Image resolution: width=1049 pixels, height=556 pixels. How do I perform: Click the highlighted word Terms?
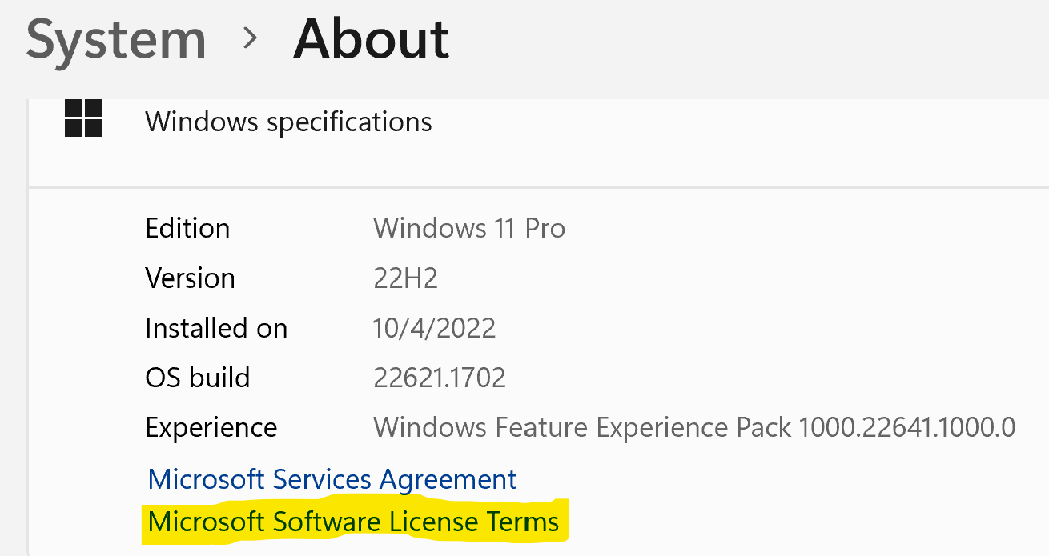pos(523,522)
